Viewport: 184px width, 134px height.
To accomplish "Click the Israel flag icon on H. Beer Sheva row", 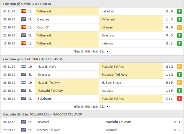I will click(24, 83).
